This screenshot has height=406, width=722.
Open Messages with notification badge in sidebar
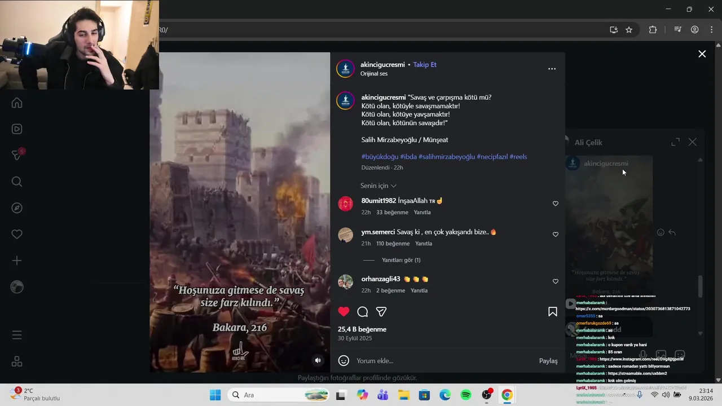pos(17,155)
